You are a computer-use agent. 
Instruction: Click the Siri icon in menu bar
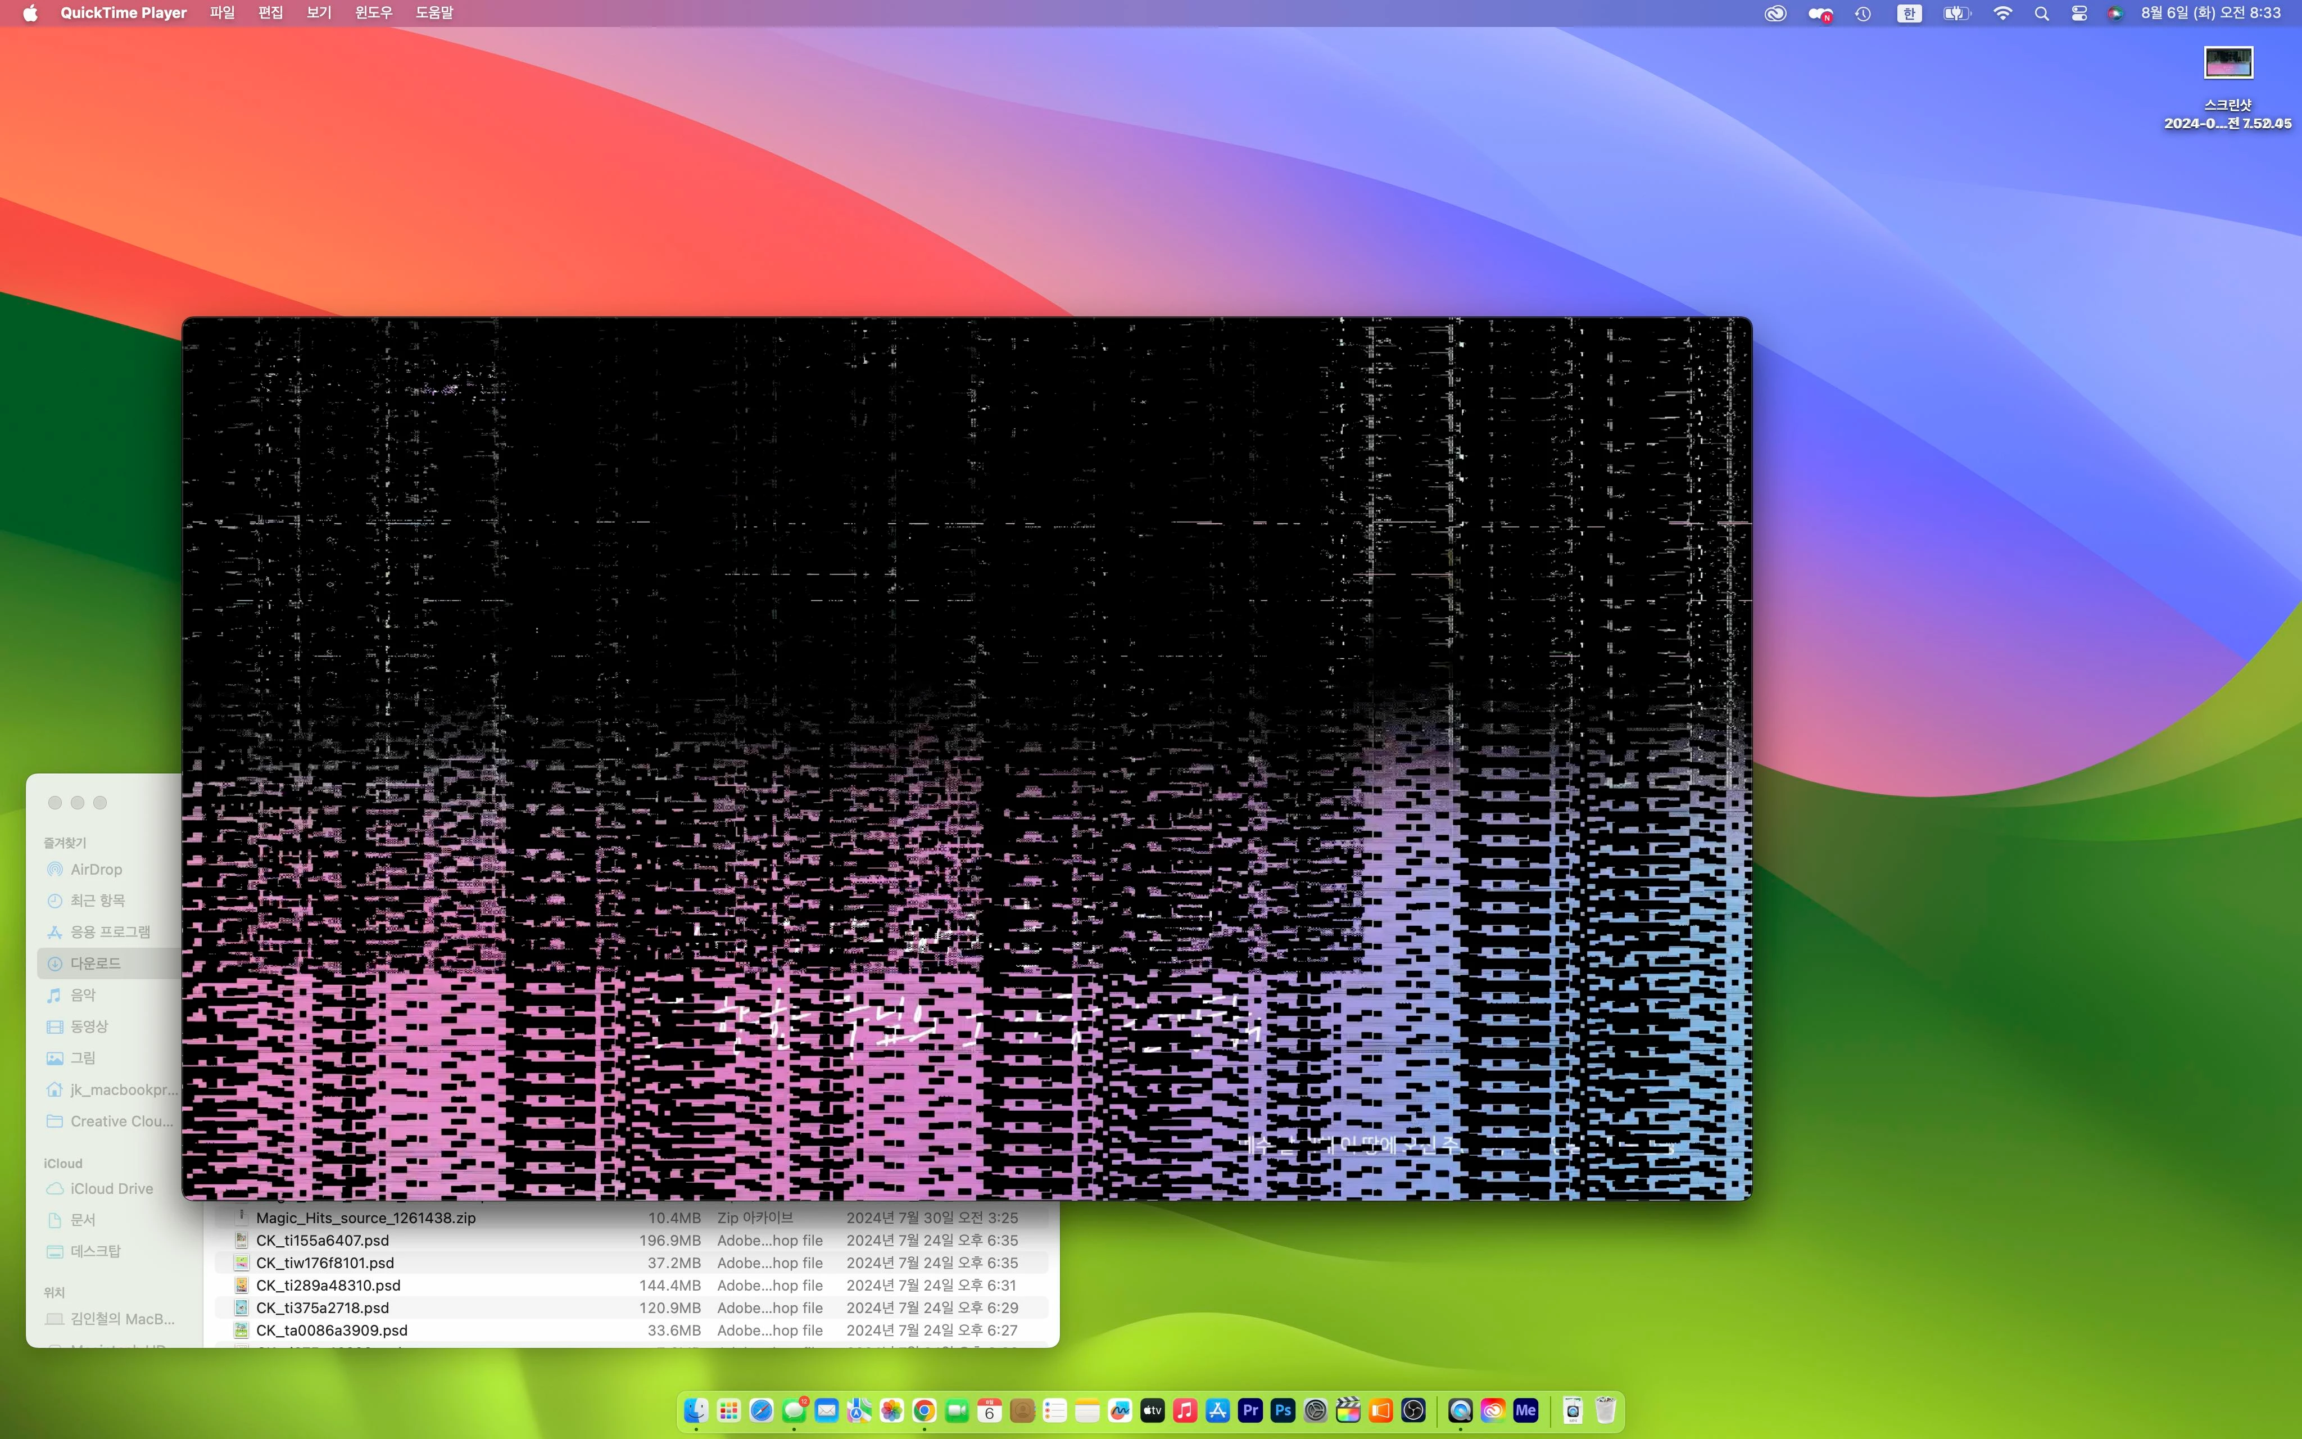2115,13
